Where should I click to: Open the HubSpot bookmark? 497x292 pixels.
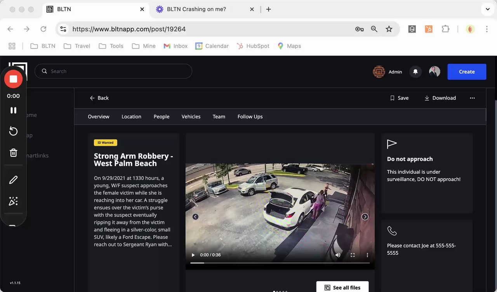pos(252,46)
